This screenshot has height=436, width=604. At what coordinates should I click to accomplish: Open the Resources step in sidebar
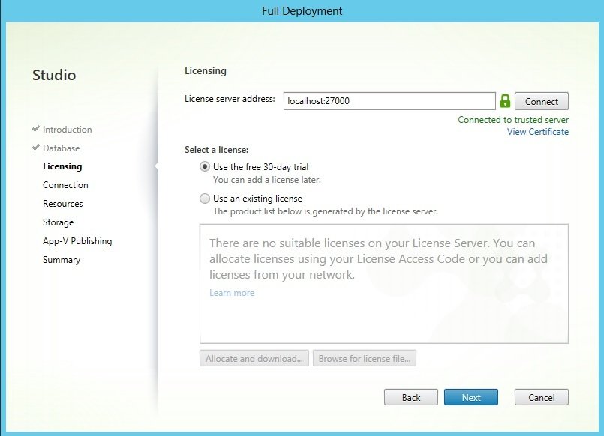63,204
